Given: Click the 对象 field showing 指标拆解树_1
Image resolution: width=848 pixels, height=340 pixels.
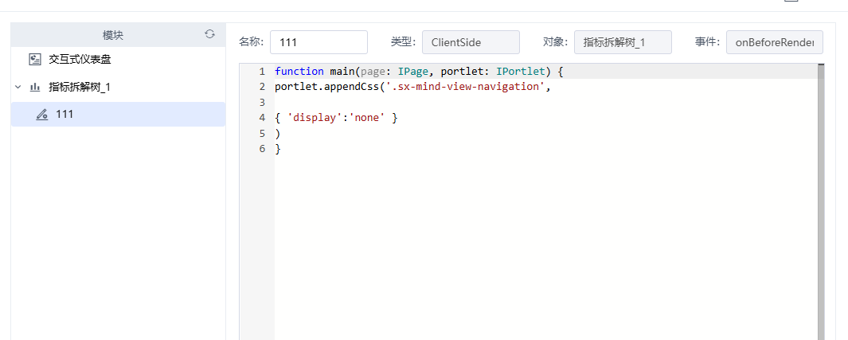Looking at the screenshot, I should pos(623,42).
